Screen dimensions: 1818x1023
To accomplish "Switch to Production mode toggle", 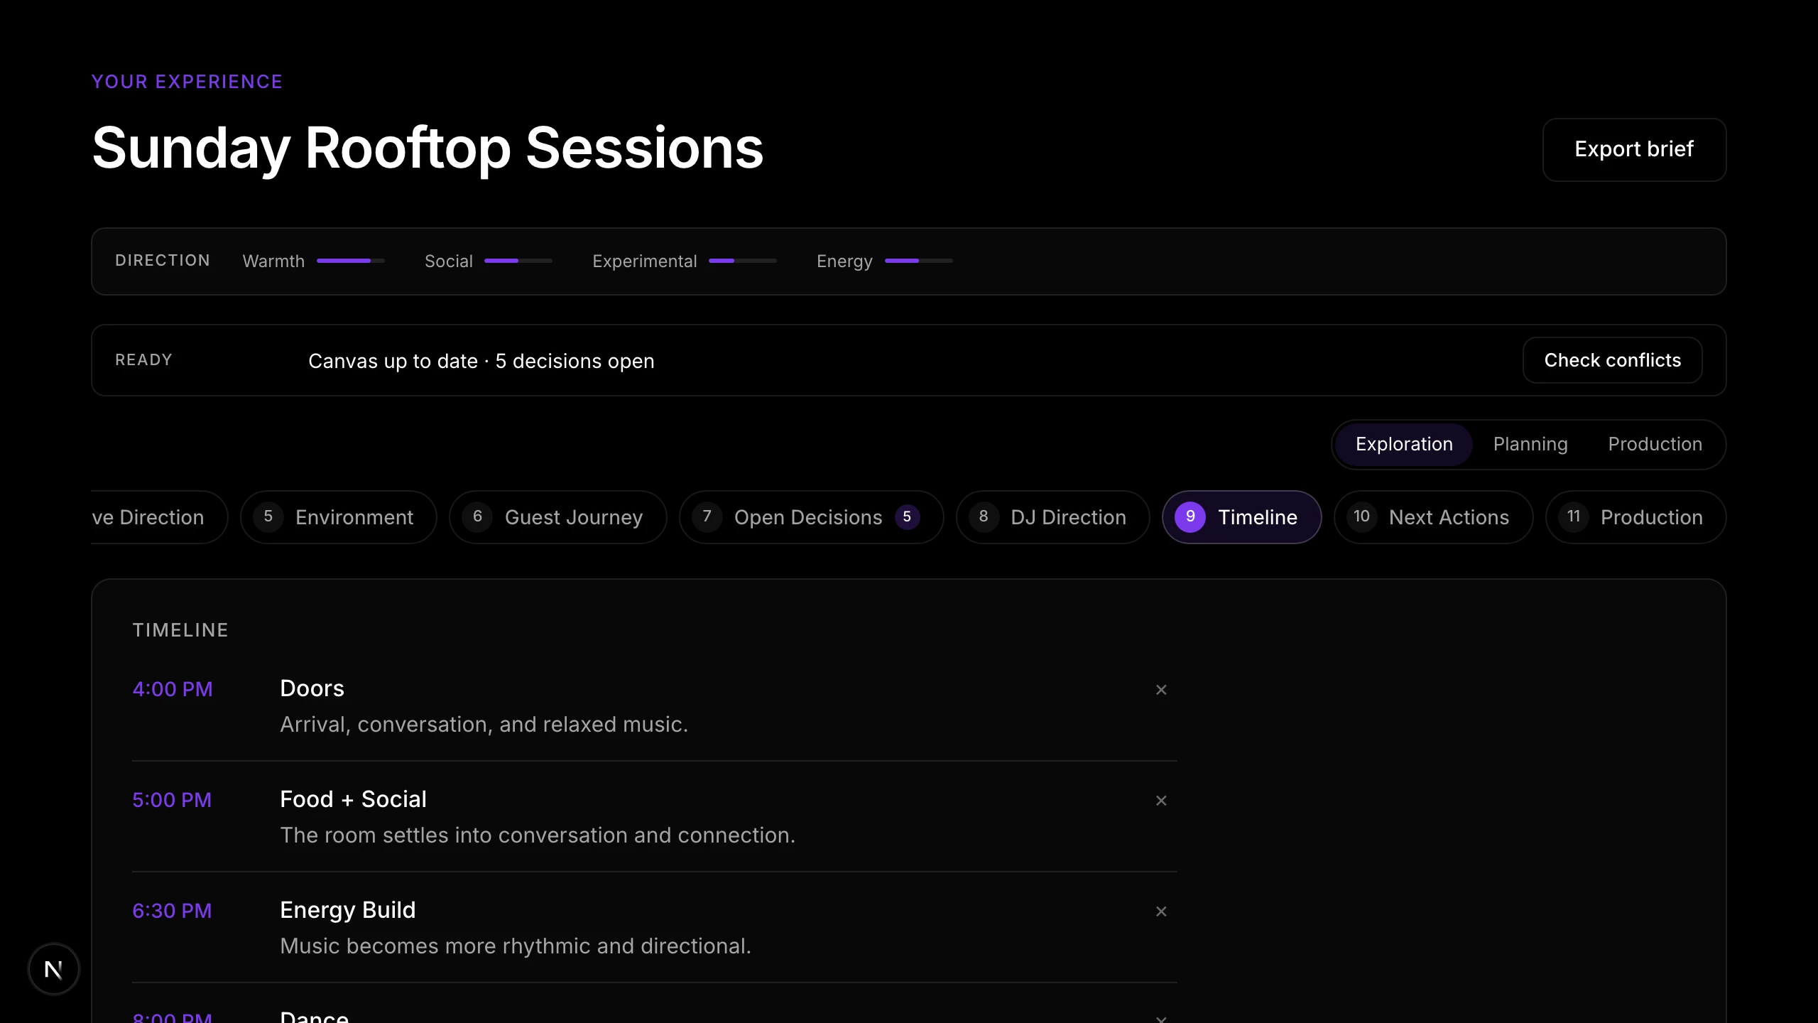I will tap(1655, 445).
